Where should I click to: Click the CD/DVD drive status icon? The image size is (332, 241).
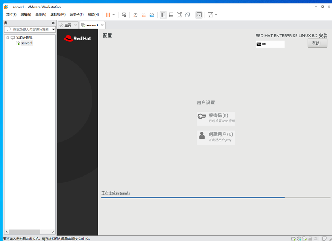click(x=299, y=239)
